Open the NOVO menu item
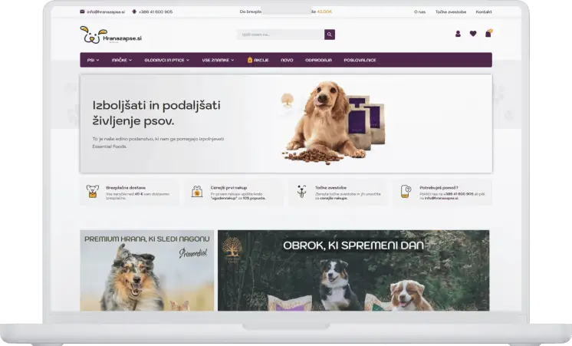This screenshot has width=572, height=346. click(287, 60)
